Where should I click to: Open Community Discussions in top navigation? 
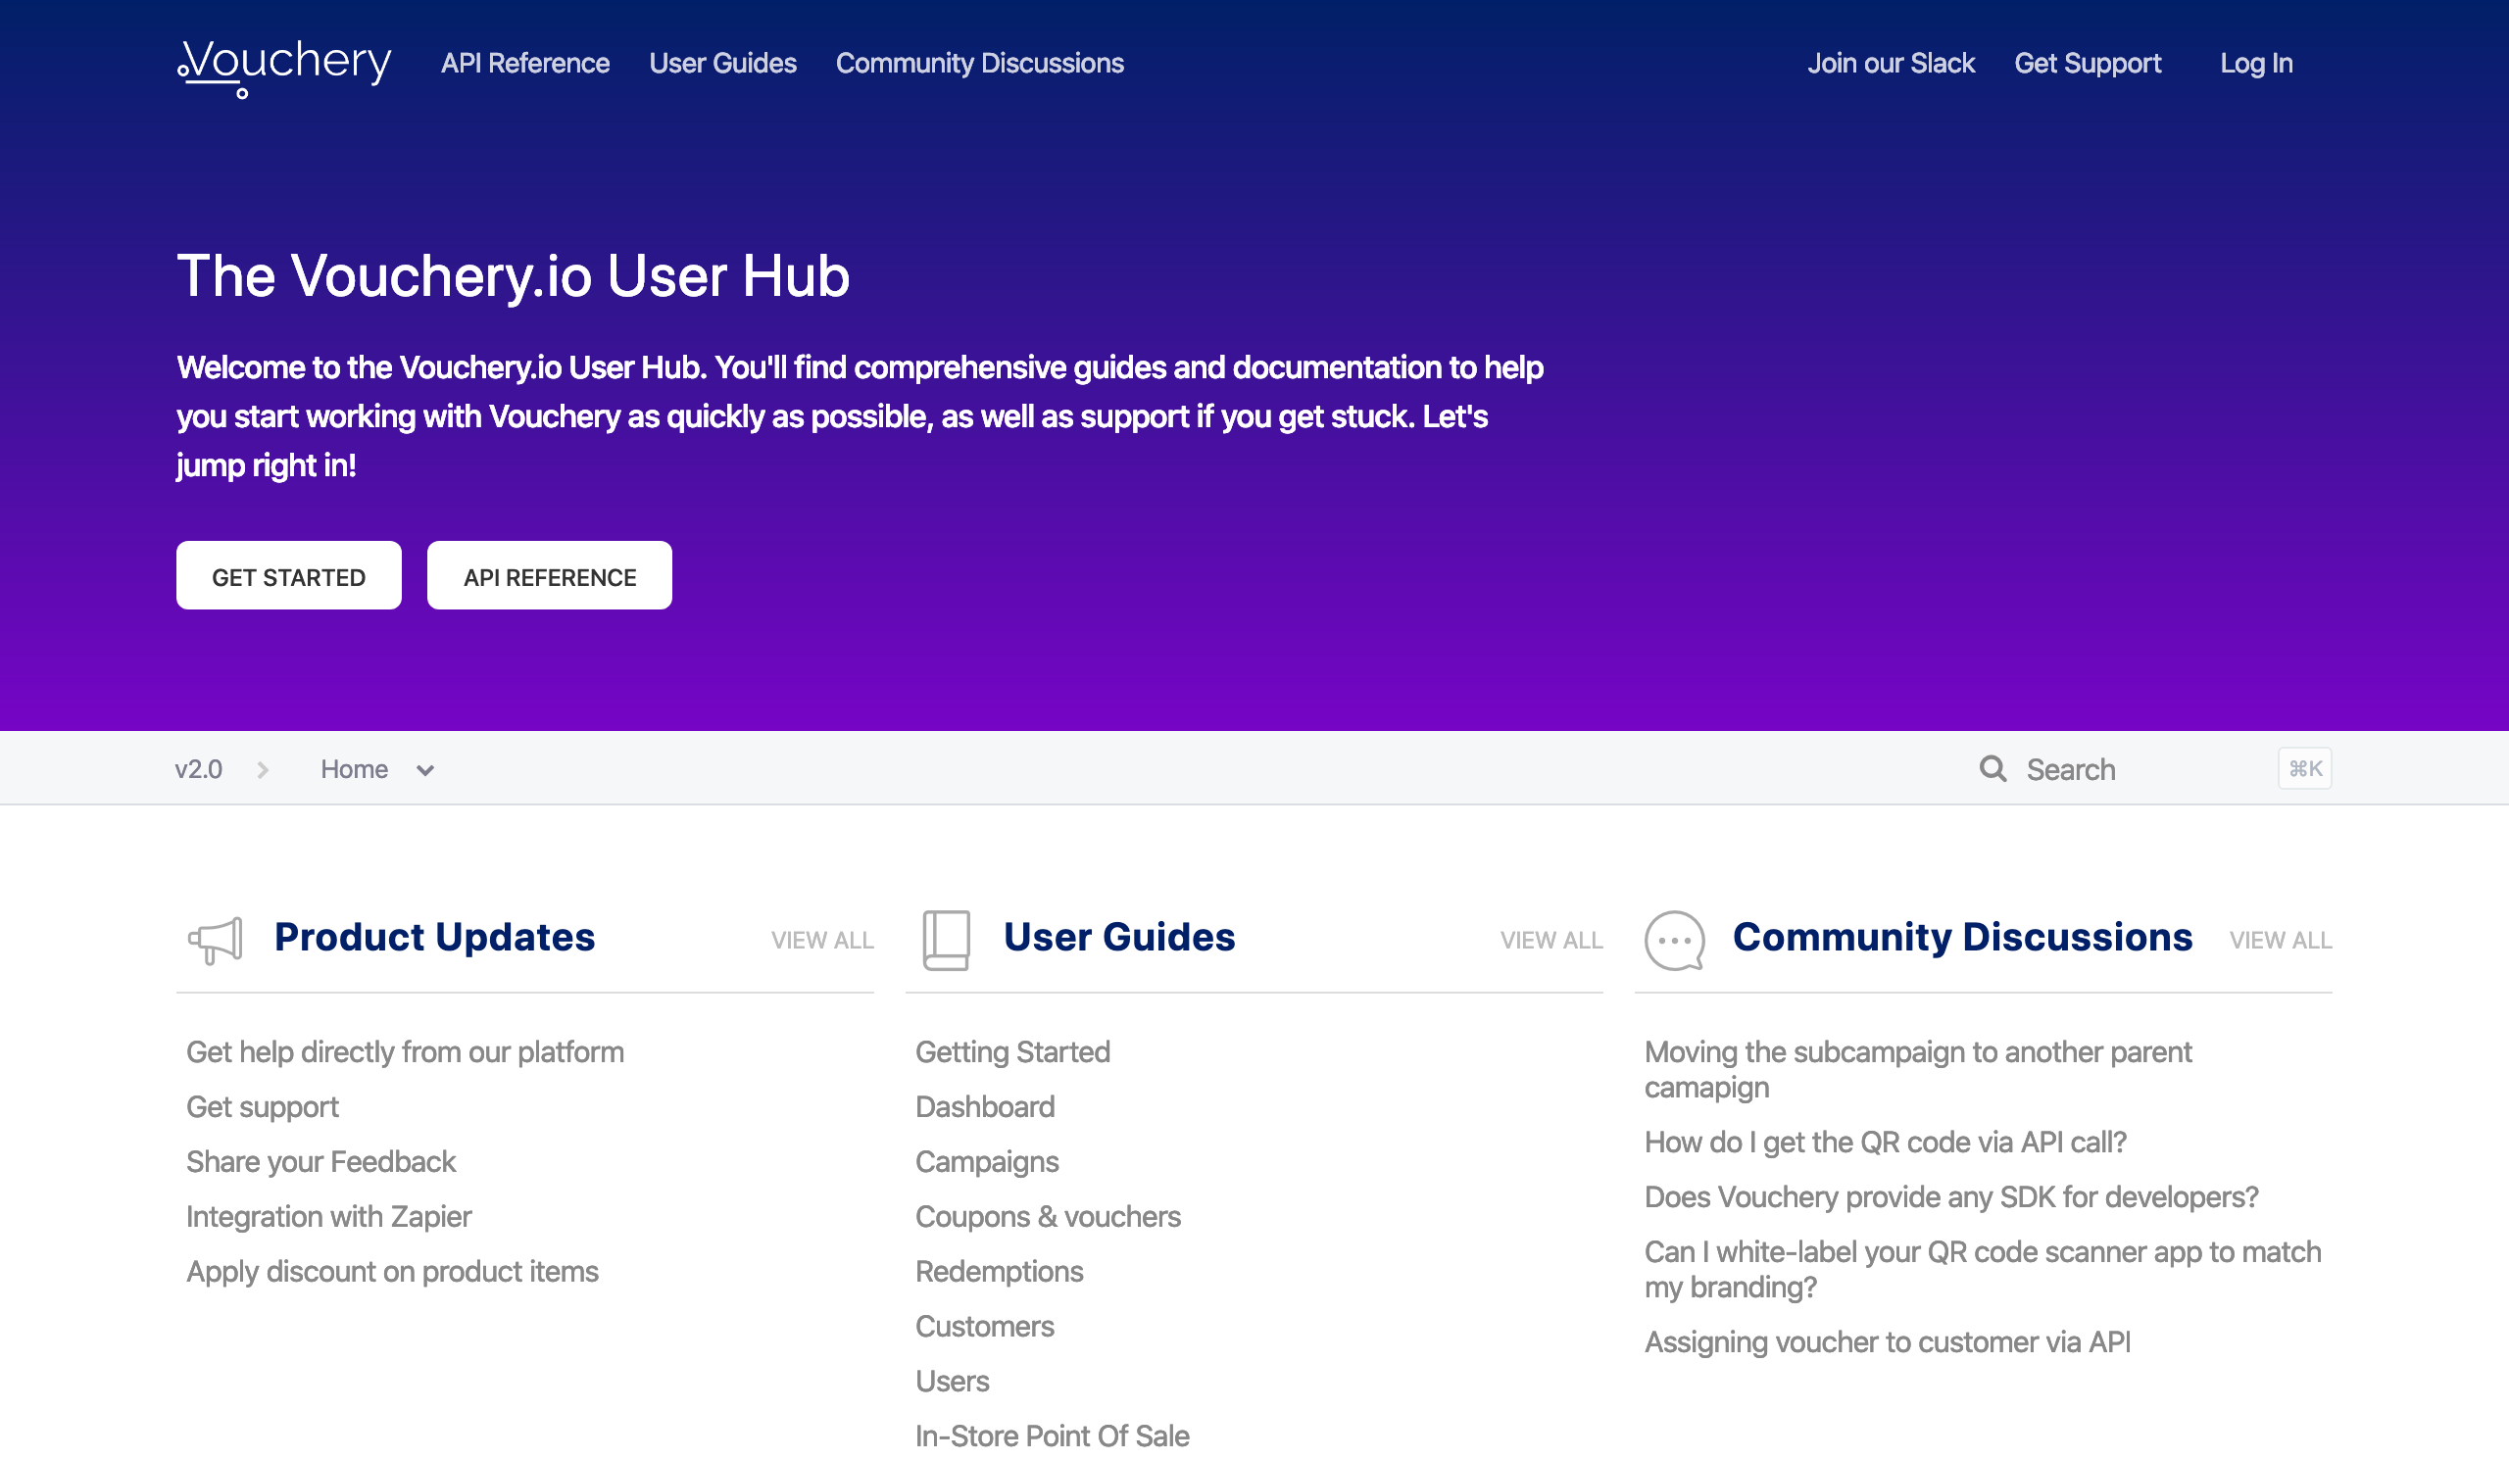(980, 64)
